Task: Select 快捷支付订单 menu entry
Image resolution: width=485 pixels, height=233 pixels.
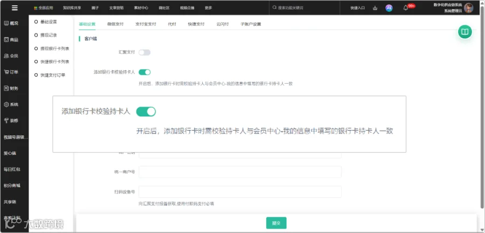Action: click(x=53, y=75)
